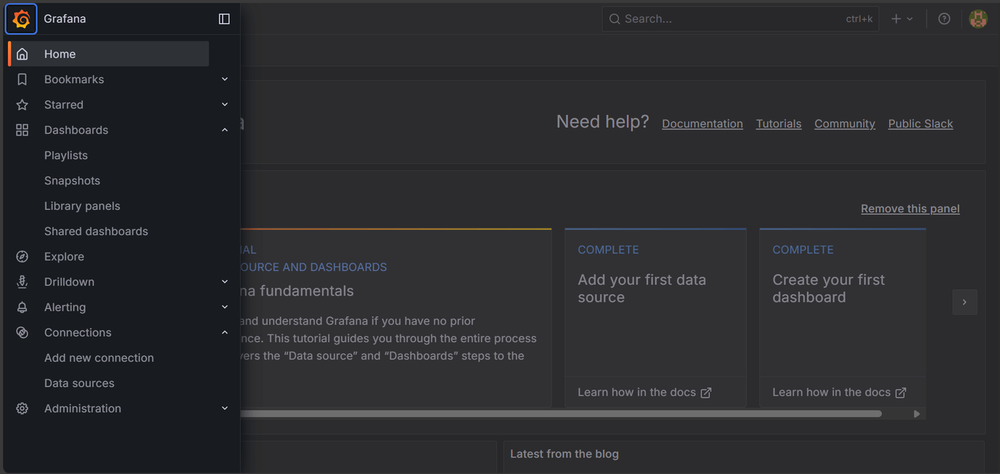This screenshot has width=1000, height=474.
Task: Open Administration using the gear icon
Action: coord(22,409)
